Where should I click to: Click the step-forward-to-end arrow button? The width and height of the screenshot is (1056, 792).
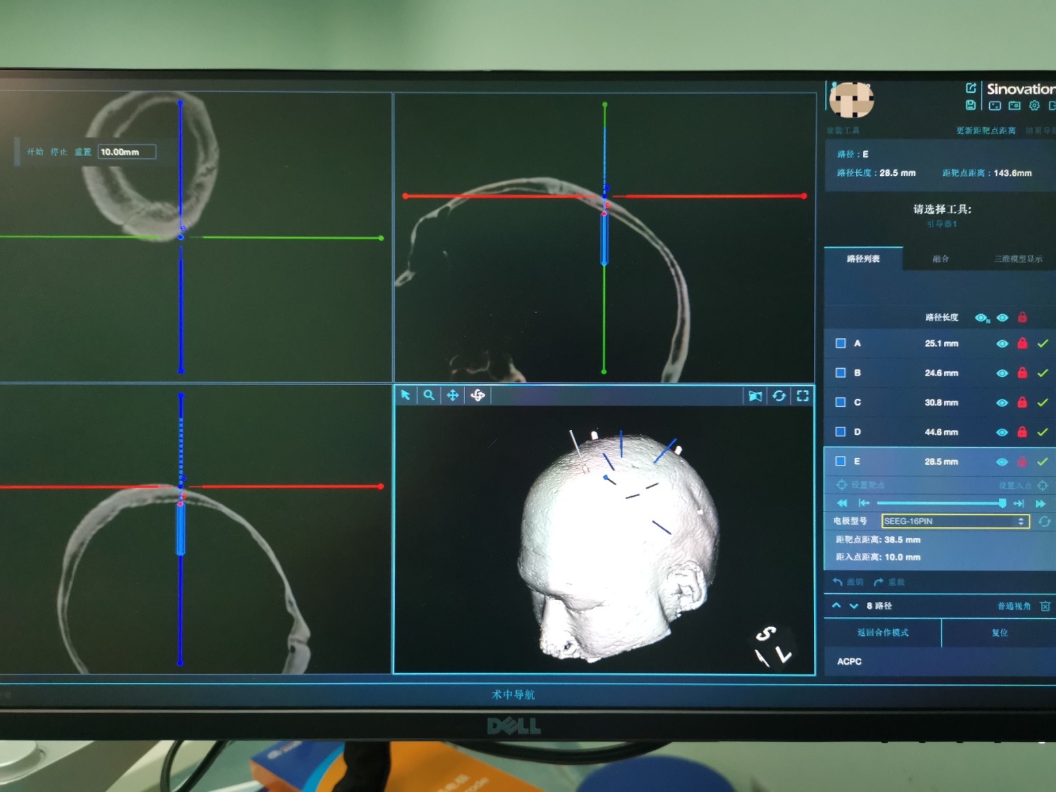pyautogui.click(x=1019, y=503)
